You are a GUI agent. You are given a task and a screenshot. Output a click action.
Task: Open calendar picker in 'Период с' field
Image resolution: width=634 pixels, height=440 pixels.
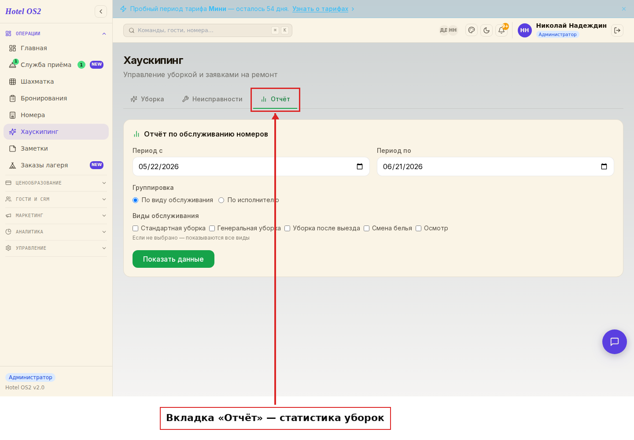point(360,166)
